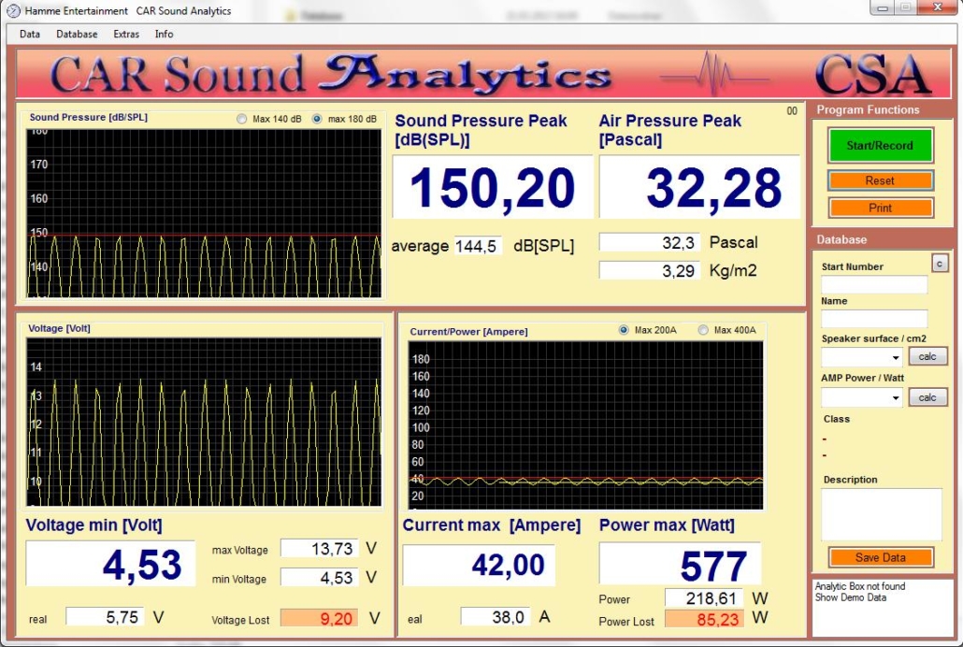Click the real voltage value 5,75
The image size is (963, 647).
pyautogui.click(x=105, y=617)
